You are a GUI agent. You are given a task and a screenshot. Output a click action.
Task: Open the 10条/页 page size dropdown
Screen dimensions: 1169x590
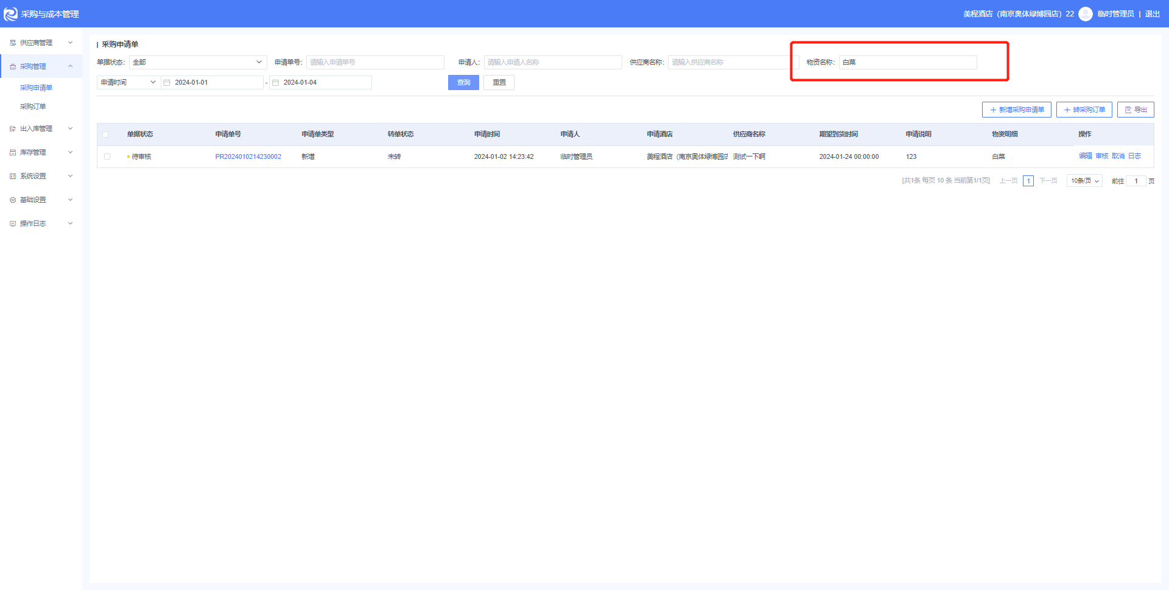1084,181
